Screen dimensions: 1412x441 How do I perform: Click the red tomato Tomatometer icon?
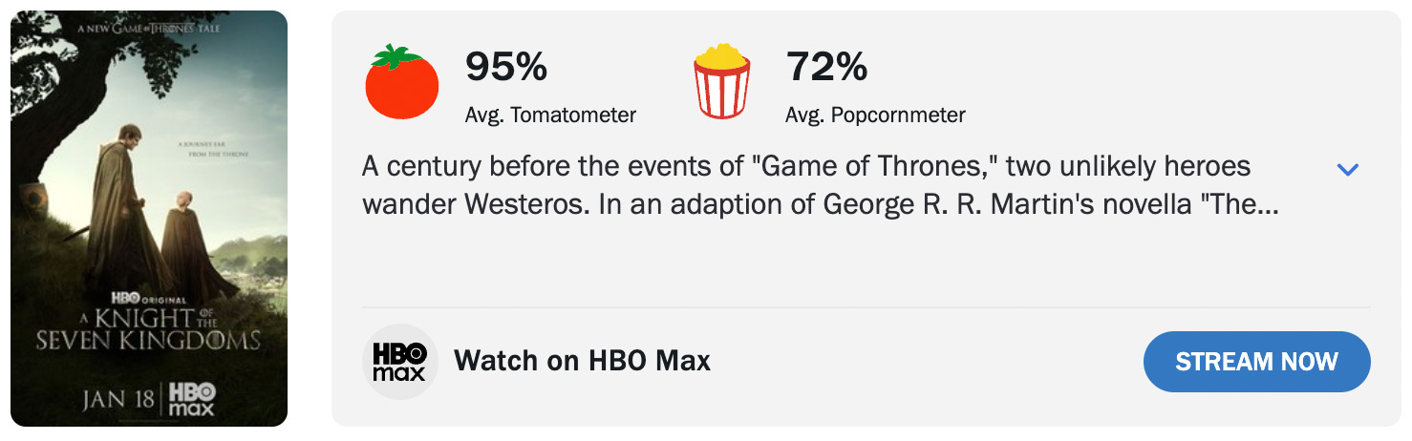pyautogui.click(x=401, y=82)
